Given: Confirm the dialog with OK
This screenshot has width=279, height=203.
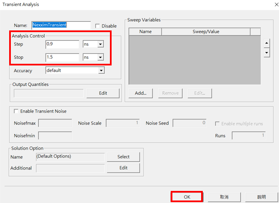Looking at the screenshot, I should 187,197.
